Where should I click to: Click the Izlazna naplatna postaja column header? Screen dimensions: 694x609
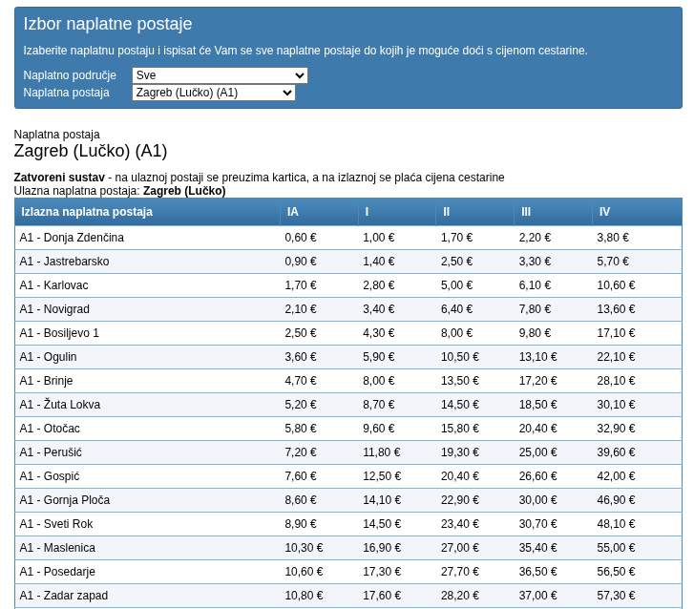(87, 212)
